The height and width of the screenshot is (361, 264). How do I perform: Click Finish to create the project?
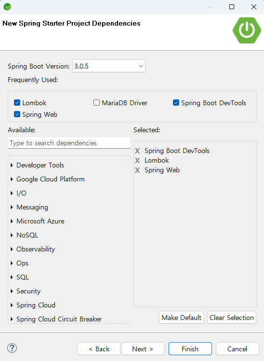click(190, 349)
